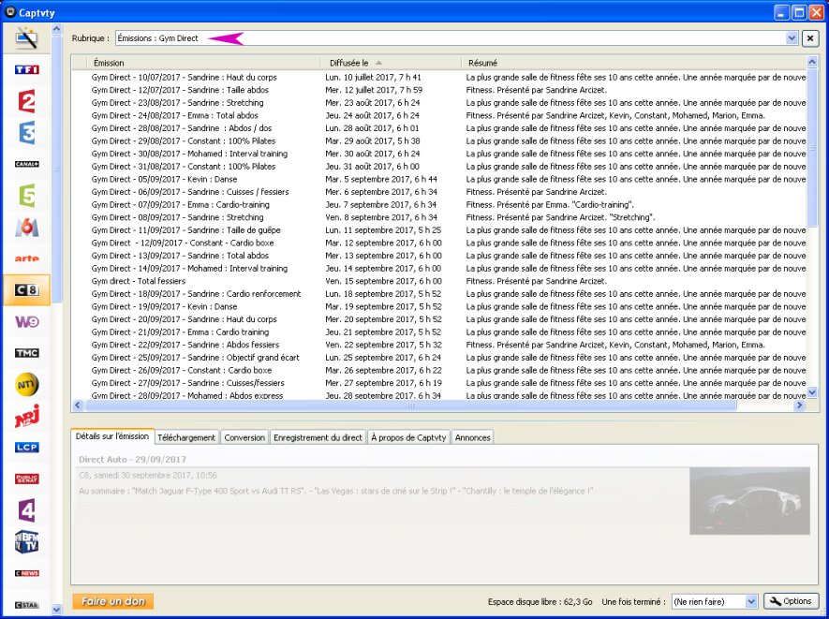829x619 pixels.
Task: Switch to the Téléchargement tab
Action: coord(186,437)
